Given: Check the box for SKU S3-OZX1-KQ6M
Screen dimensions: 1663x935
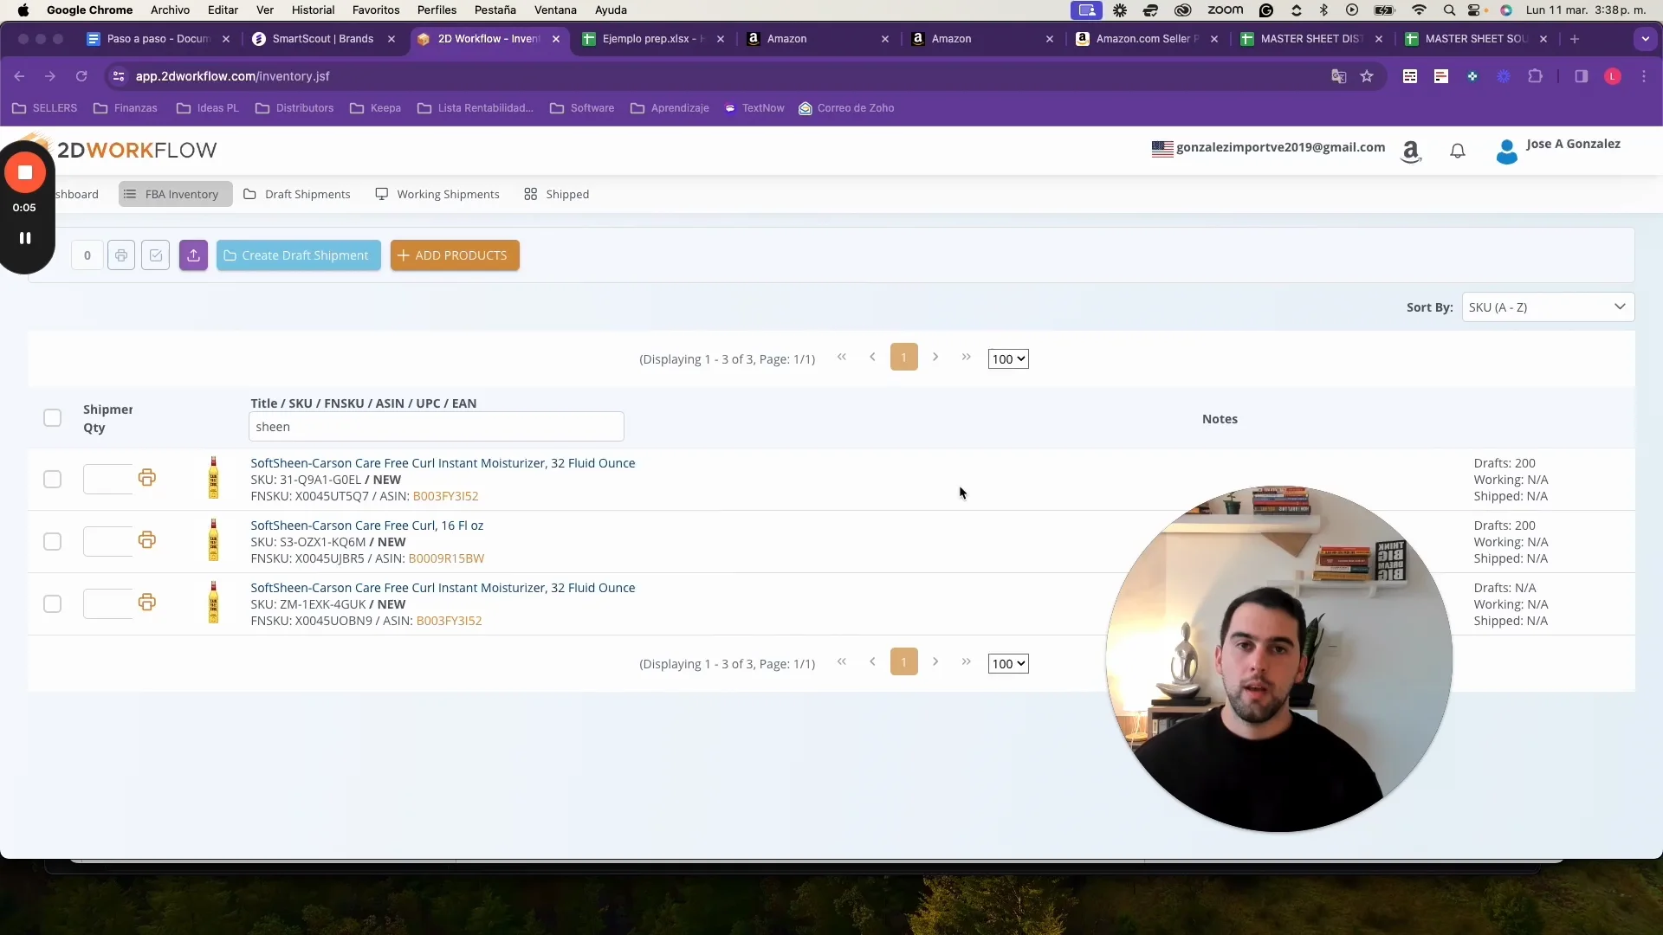Looking at the screenshot, I should [53, 542].
